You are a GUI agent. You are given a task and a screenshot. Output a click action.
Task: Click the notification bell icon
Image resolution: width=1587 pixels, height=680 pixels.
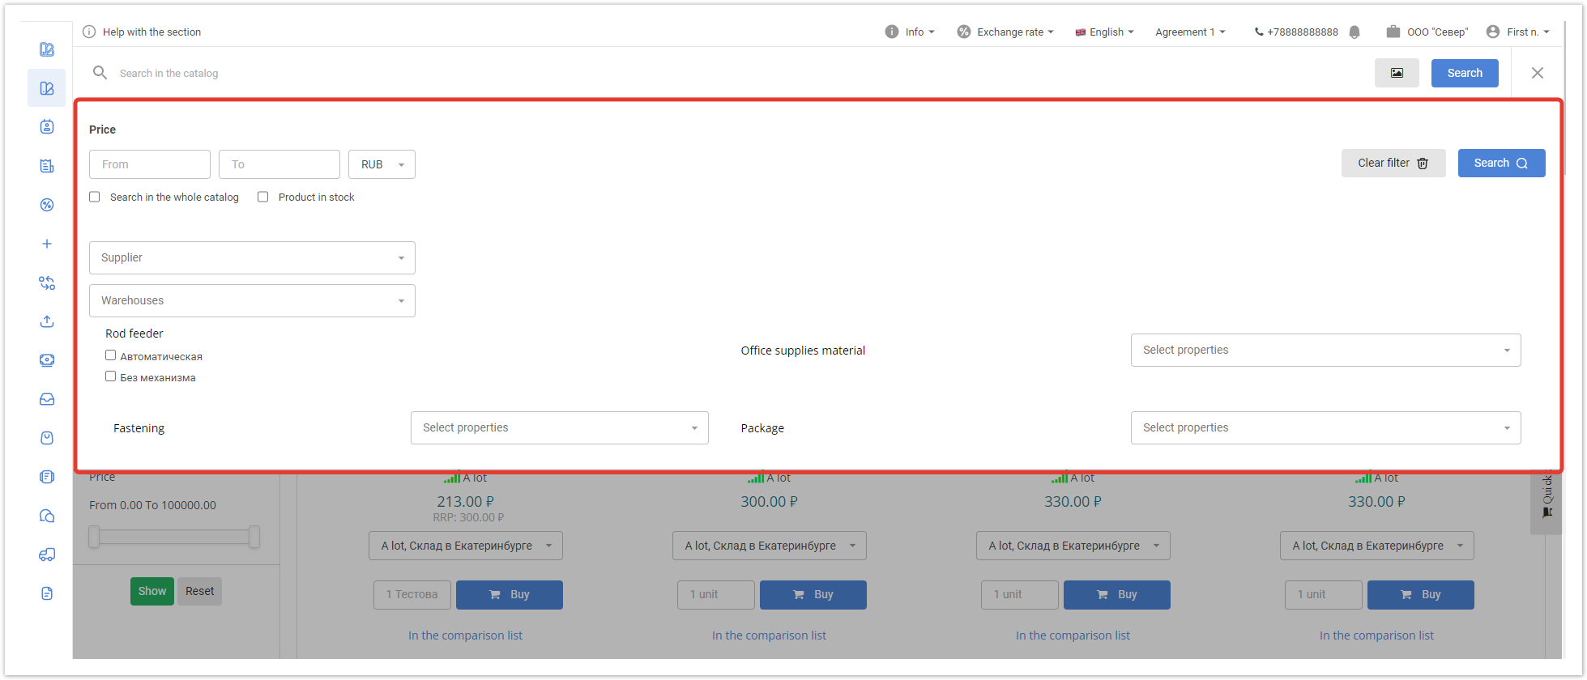point(1354,32)
